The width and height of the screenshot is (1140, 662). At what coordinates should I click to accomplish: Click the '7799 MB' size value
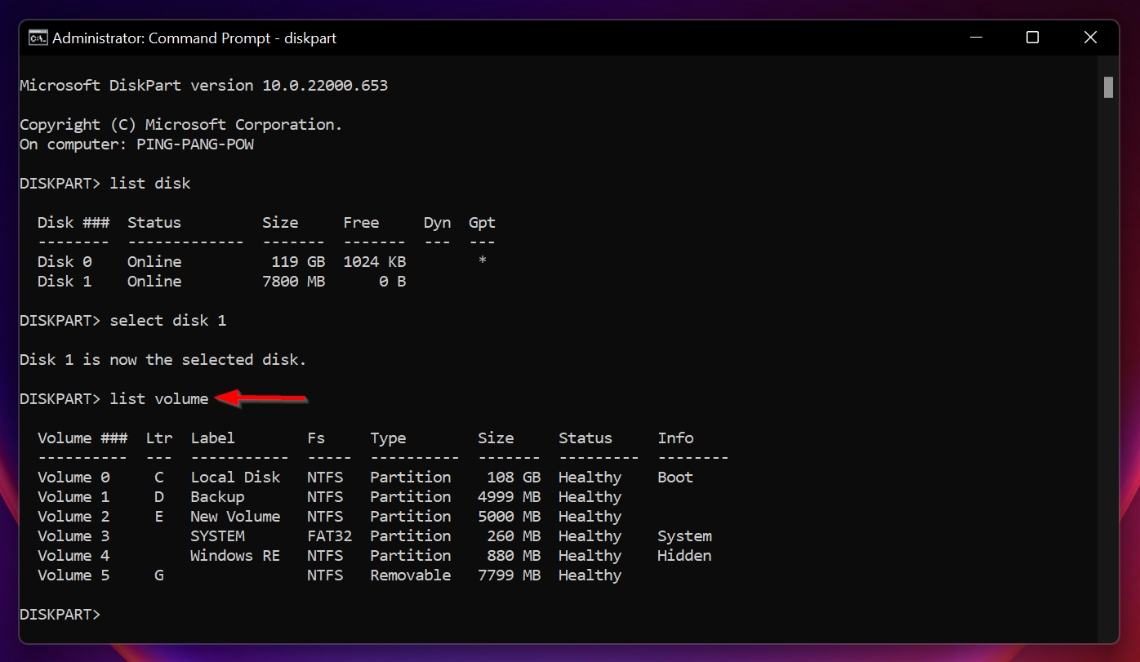pos(509,575)
